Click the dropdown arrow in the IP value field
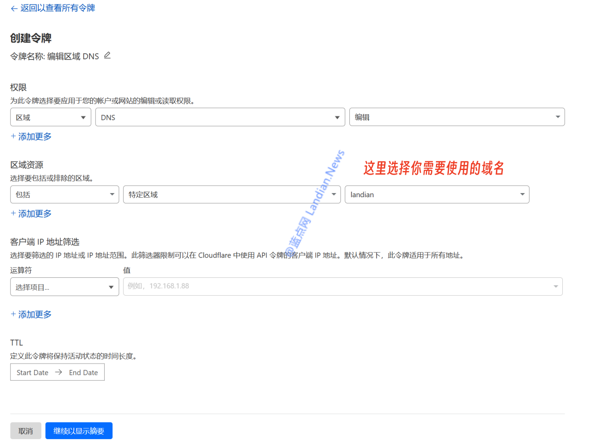Image resolution: width=590 pixels, height=446 pixels. click(555, 287)
